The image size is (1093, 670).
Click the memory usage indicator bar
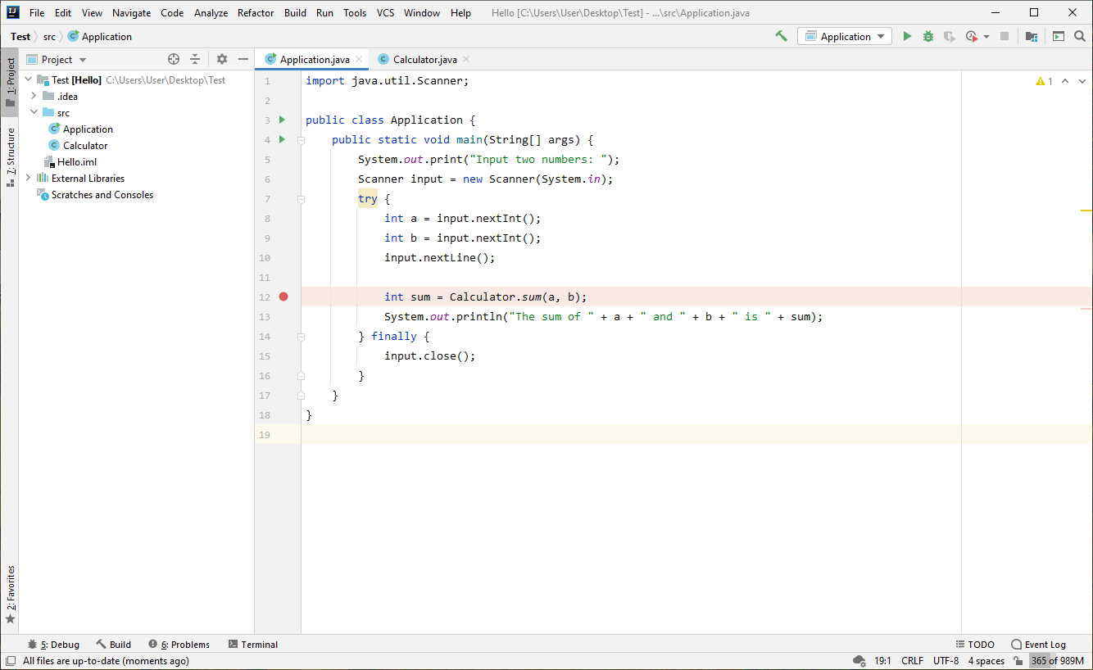1057,661
